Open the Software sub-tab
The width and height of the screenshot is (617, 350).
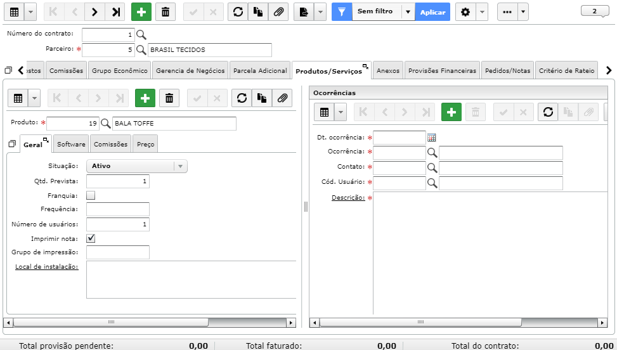71,144
